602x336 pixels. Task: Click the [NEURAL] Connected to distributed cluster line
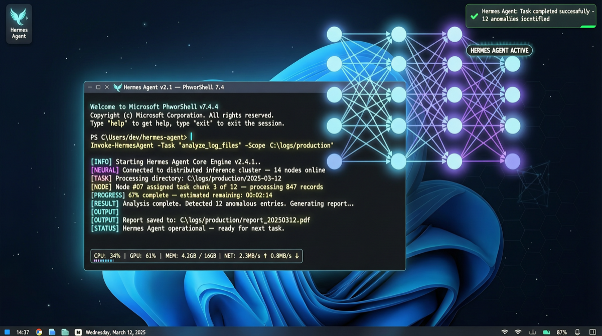(x=208, y=170)
